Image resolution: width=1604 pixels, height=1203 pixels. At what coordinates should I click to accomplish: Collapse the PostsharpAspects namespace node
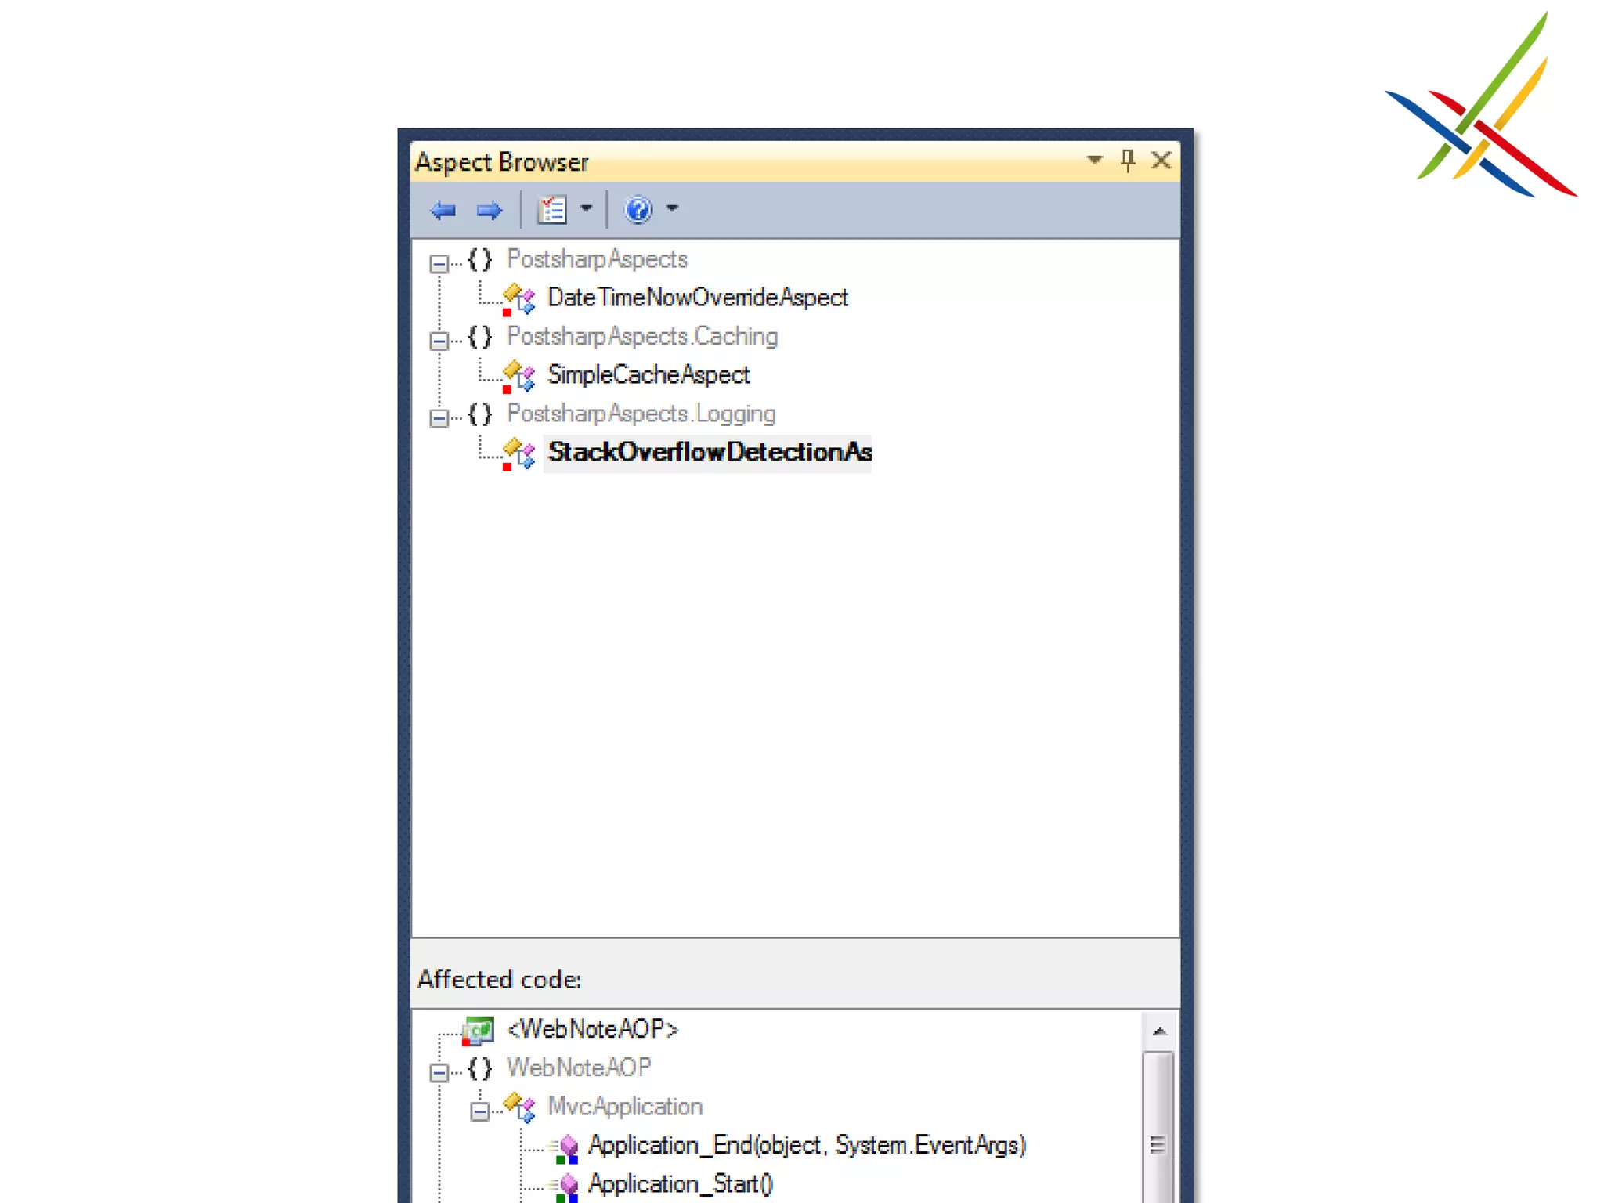click(439, 264)
